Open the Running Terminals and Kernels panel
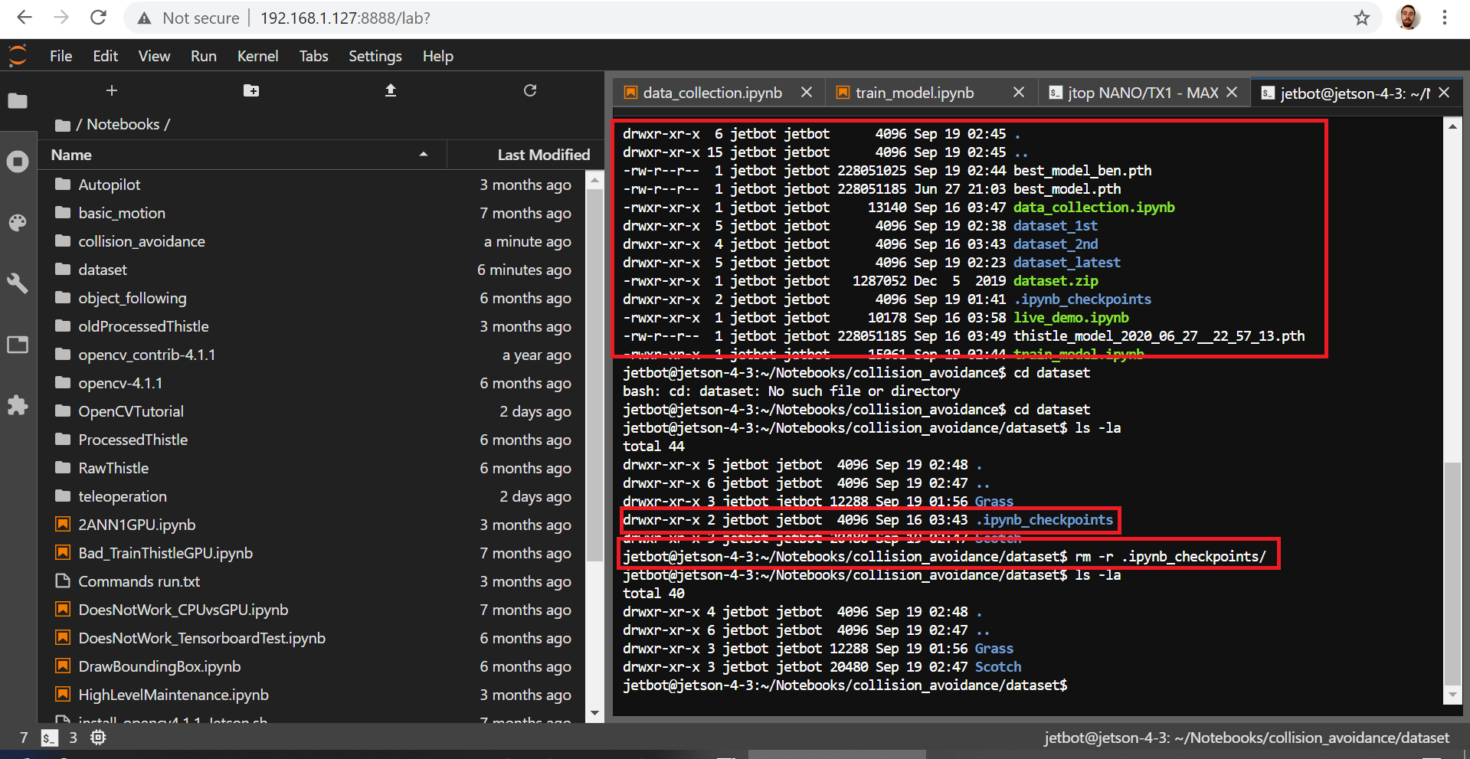Image resolution: width=1470 pixels, height=759 pixels. [18, 162]
